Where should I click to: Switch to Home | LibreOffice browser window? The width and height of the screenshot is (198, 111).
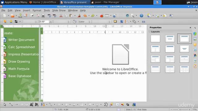point(44,2)
